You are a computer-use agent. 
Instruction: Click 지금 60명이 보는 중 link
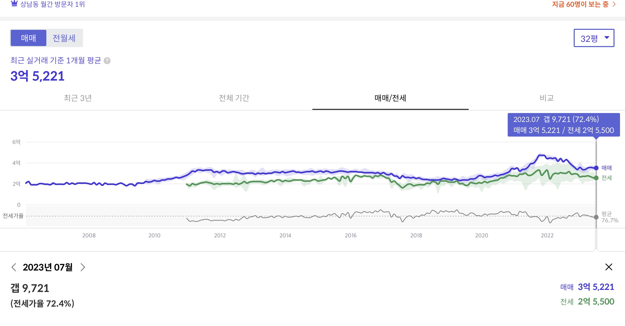pyautogui.click(x=580, y=4)
